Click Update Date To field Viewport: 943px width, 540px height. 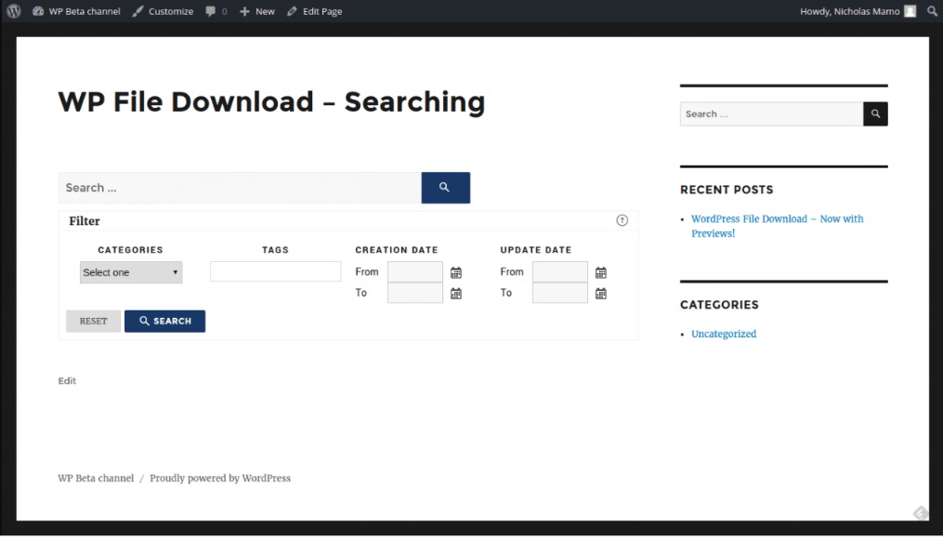(x=560, y=293)
